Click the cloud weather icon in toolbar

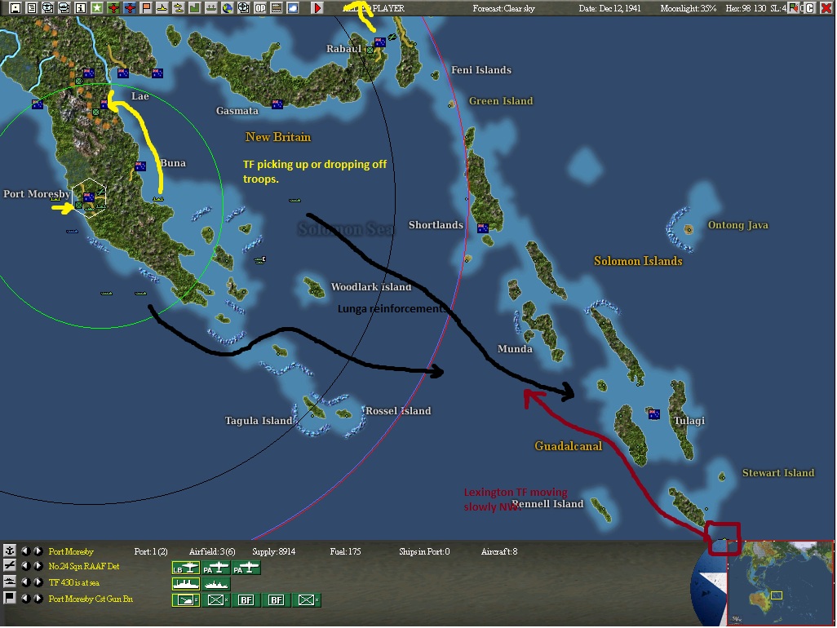[x=293, y=8]
